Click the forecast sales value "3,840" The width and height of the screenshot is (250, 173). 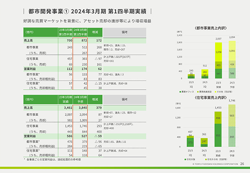tap(83, 108)
